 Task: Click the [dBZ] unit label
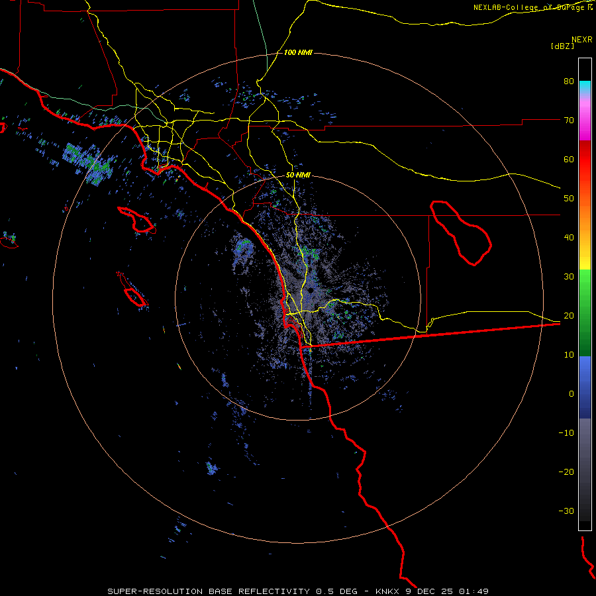coord(562,46)
